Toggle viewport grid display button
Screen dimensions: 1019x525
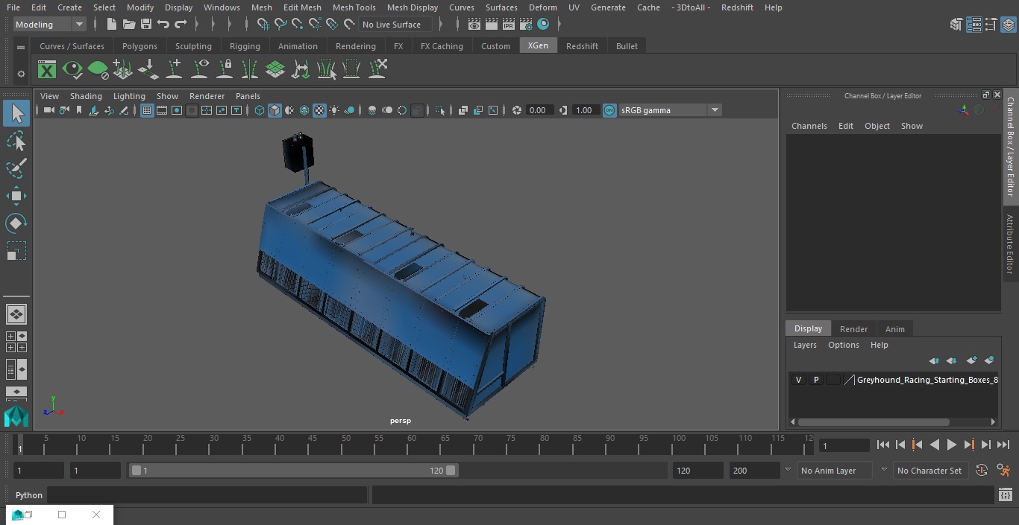[147, 110]
